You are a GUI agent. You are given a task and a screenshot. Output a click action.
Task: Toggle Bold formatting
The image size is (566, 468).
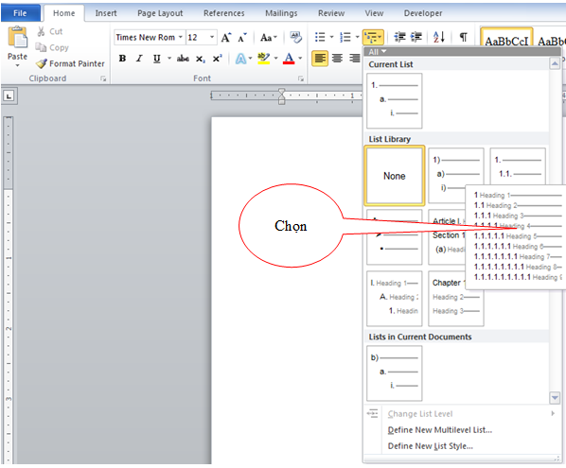122,59
